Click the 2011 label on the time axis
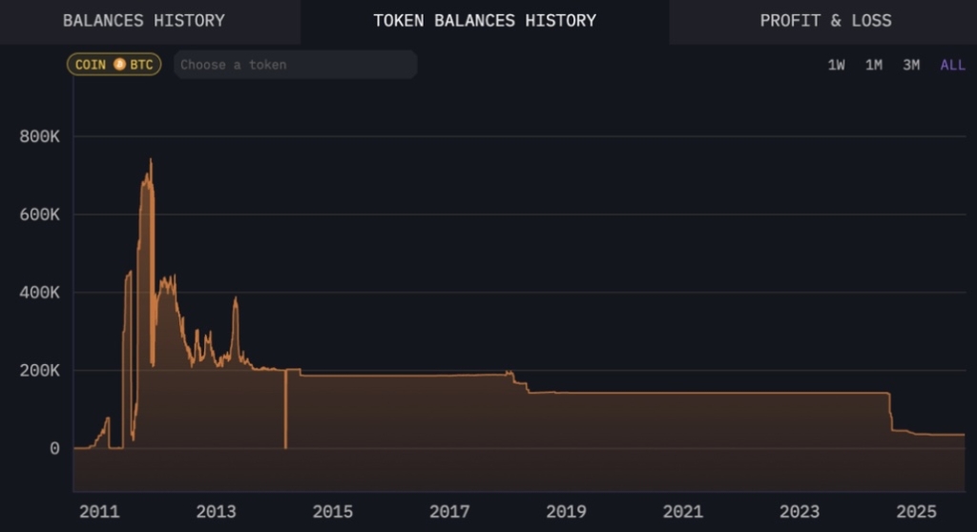The width and height of the screenshot is (977, 532). (99, 512)
